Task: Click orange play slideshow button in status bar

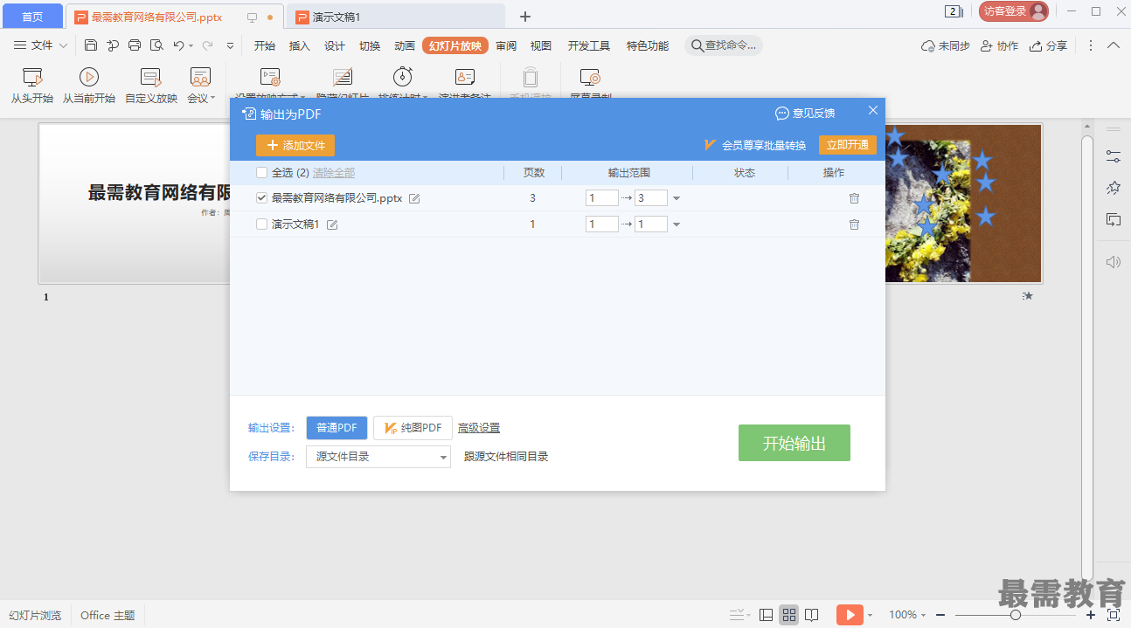Action: click(x=850, y=615)
